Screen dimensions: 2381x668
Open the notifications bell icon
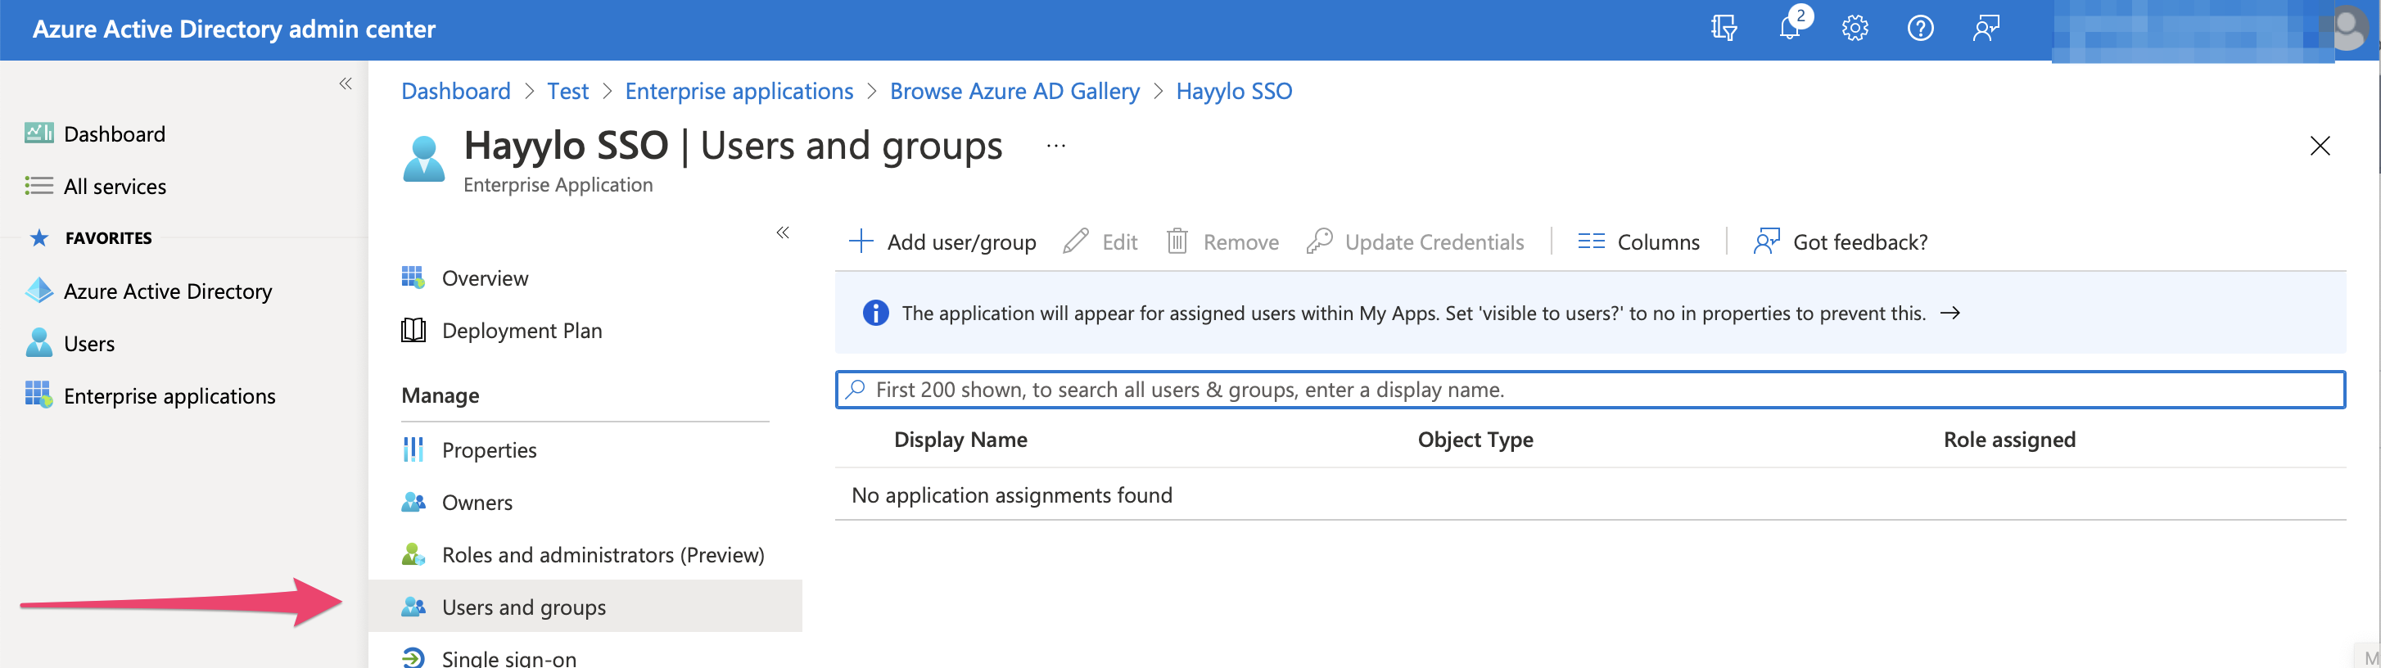coord(1790,29)
